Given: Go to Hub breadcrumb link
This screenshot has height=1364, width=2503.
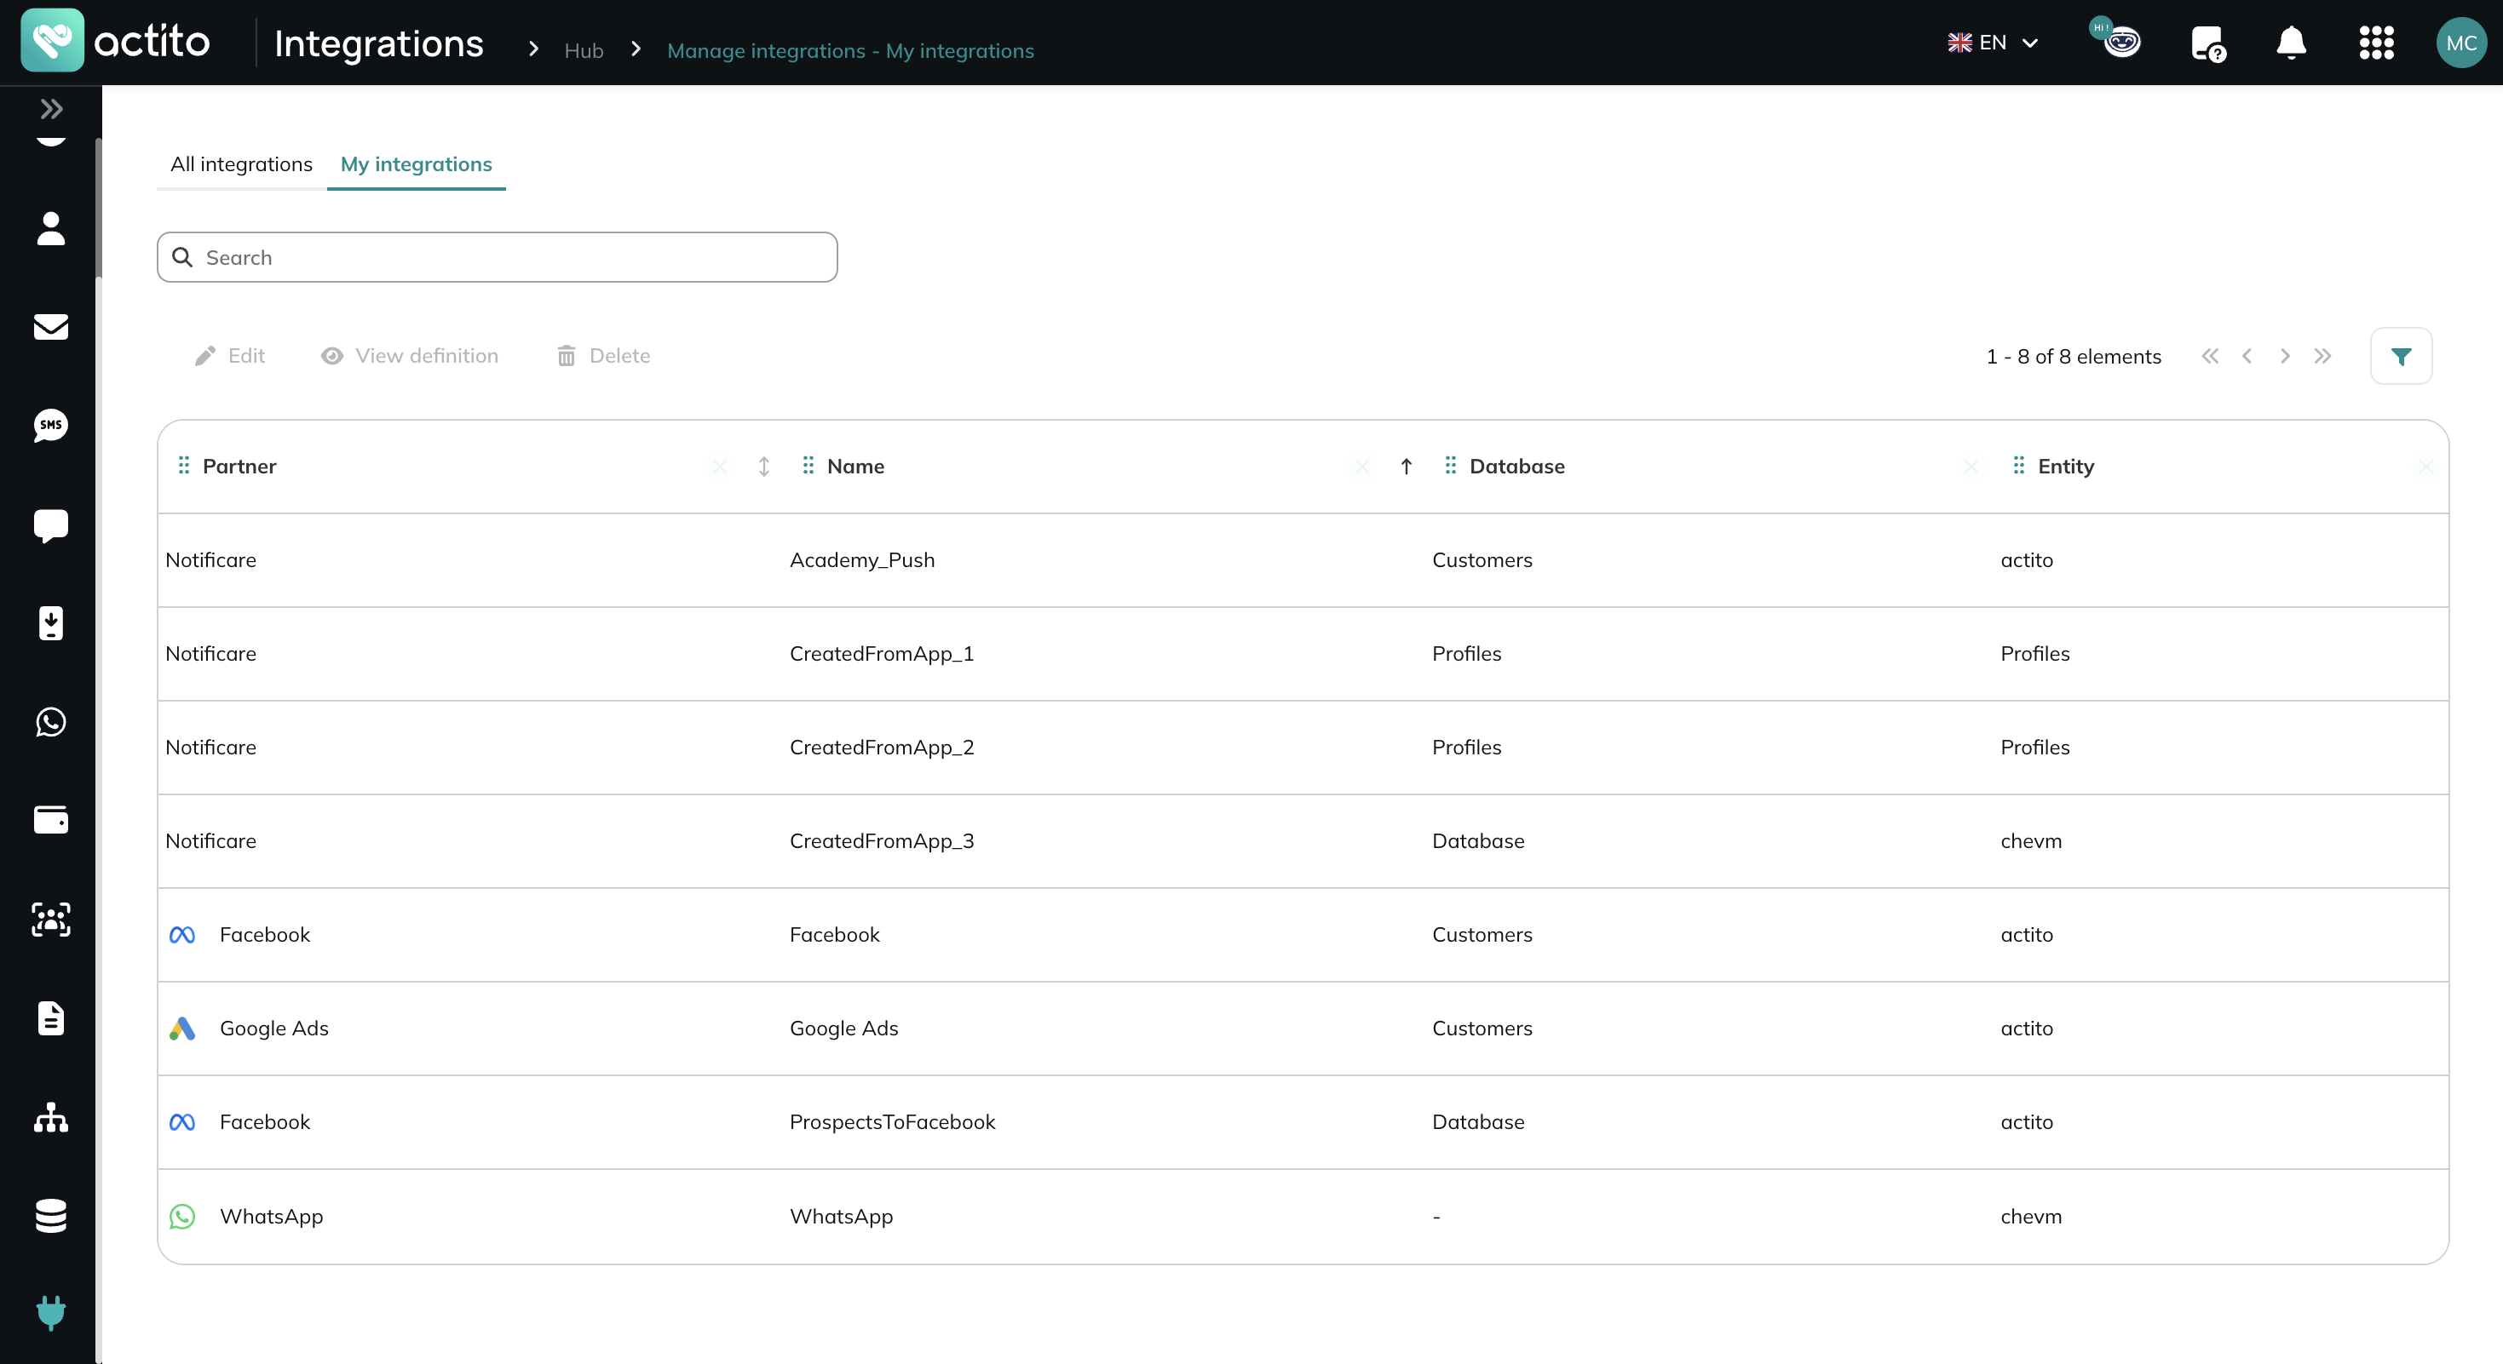Looking at the screenshot, I should click(x=583, y=50).
